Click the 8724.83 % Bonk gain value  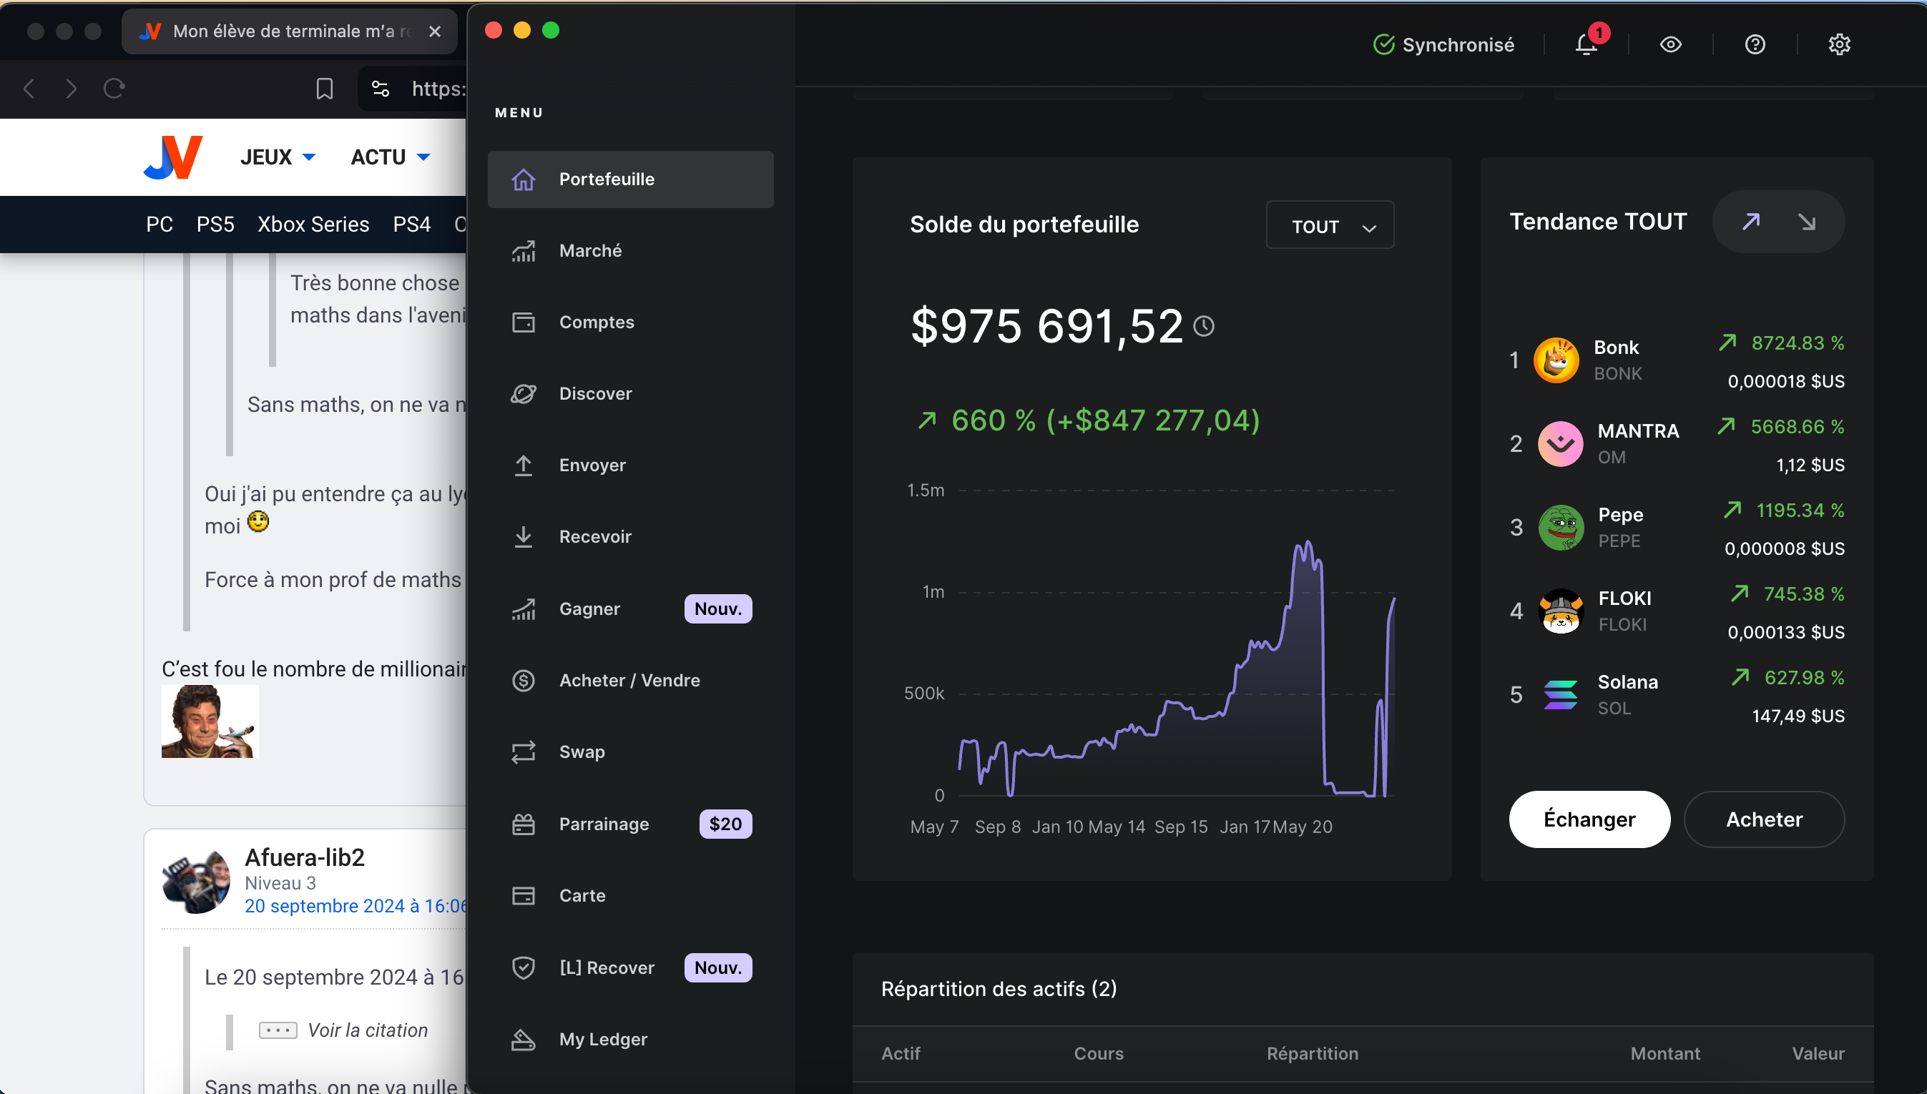tap(1797, 343)
